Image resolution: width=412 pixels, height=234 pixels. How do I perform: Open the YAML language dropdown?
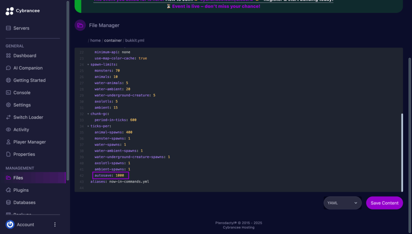click(343, 203)
